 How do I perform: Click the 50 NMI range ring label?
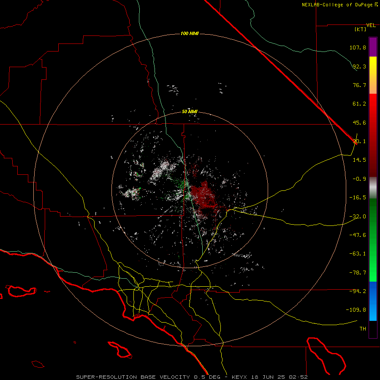pos(190,112)
